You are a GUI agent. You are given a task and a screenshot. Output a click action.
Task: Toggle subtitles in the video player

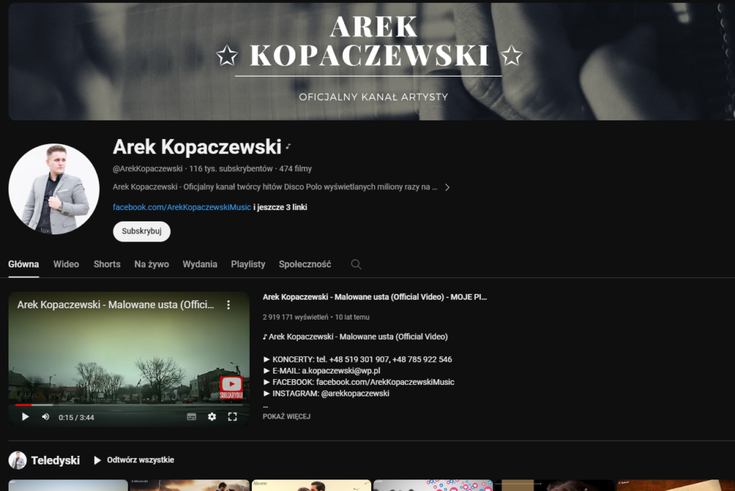191,416
